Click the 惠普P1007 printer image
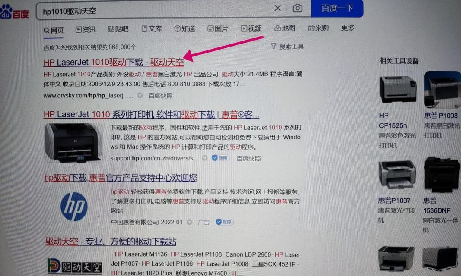 [x=397, y=175]
